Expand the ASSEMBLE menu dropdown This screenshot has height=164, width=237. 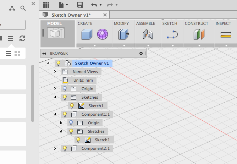tap(148, 45)
